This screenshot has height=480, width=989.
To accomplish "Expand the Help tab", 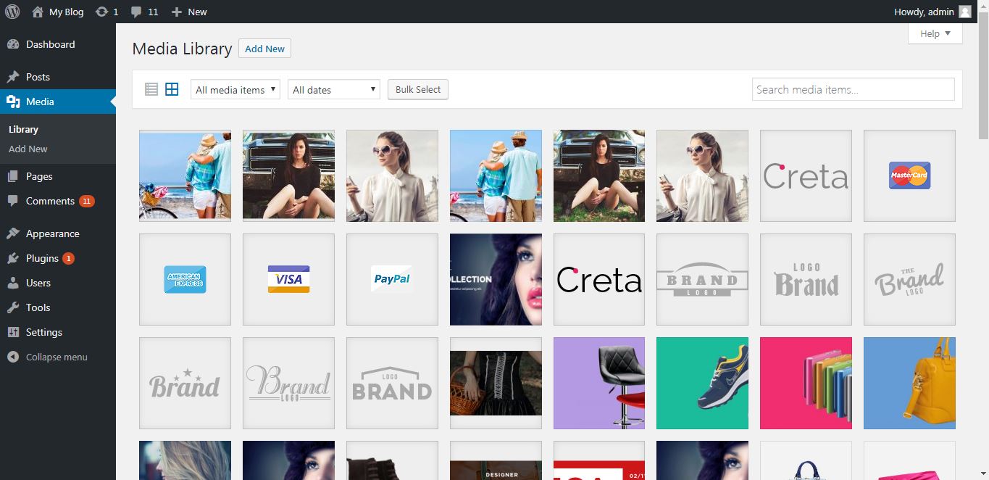I will pyautogui.click(x=935, y=33).
